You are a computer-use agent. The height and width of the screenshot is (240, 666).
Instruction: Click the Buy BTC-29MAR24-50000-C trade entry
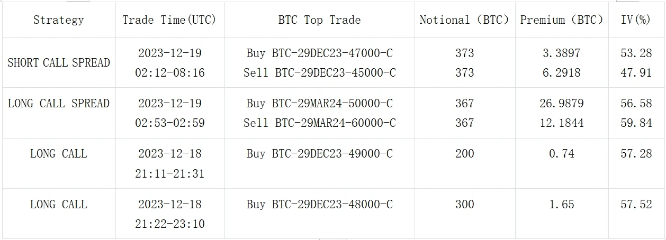[320, 103]
